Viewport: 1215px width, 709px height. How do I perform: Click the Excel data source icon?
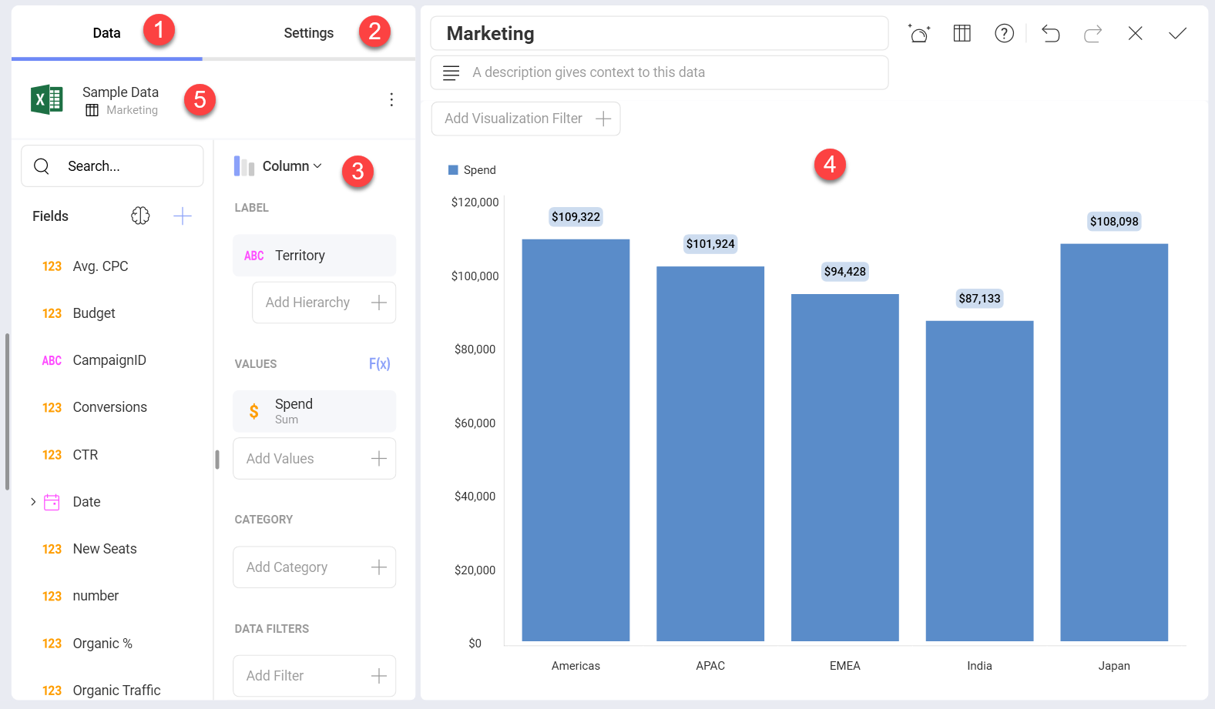click(47, 100)
